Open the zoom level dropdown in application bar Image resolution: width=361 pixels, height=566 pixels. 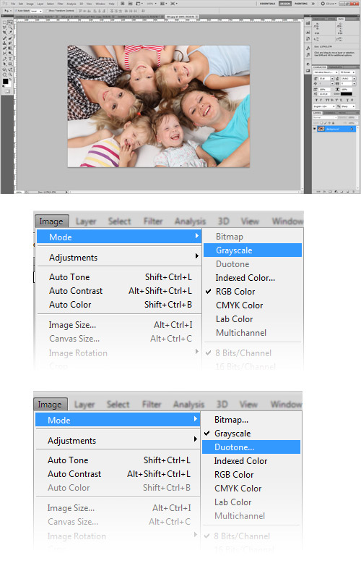[152, 4]
